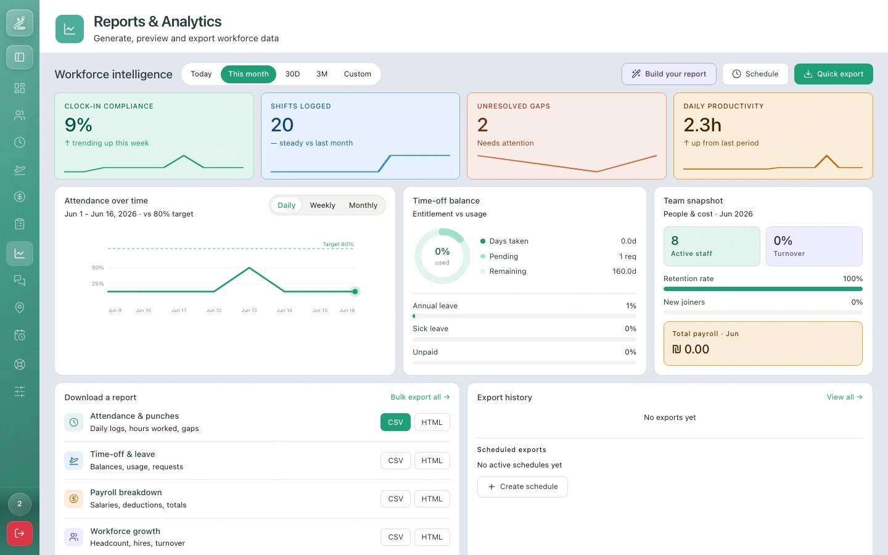The width and height of the screenshot is (888, 555).
Task: Click the red logout icon
Action: pyautogui.click(x=20, y=533)
